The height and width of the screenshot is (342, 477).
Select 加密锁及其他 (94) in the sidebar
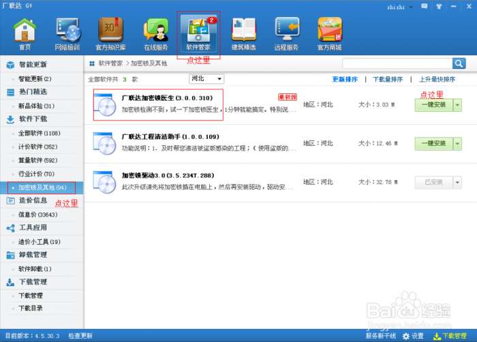click(42, 187)
